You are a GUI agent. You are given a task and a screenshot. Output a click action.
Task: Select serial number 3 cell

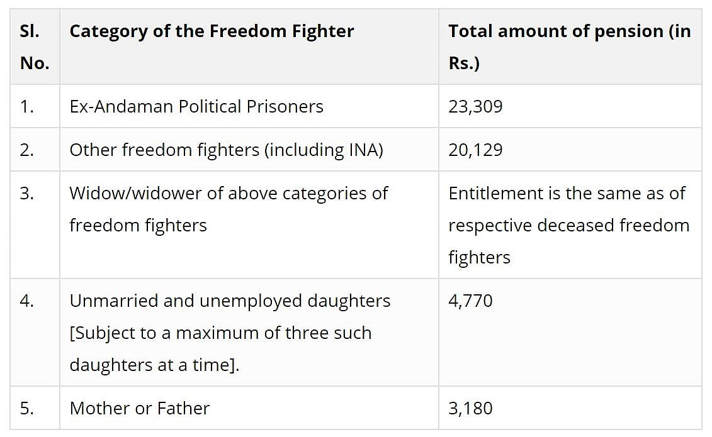tap(27, 193)
